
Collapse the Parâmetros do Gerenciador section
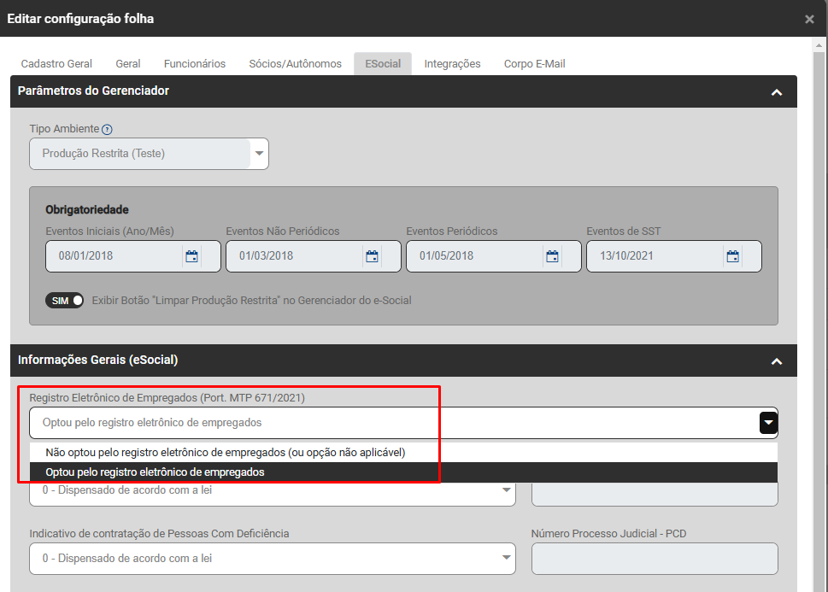tap(776, 92)
